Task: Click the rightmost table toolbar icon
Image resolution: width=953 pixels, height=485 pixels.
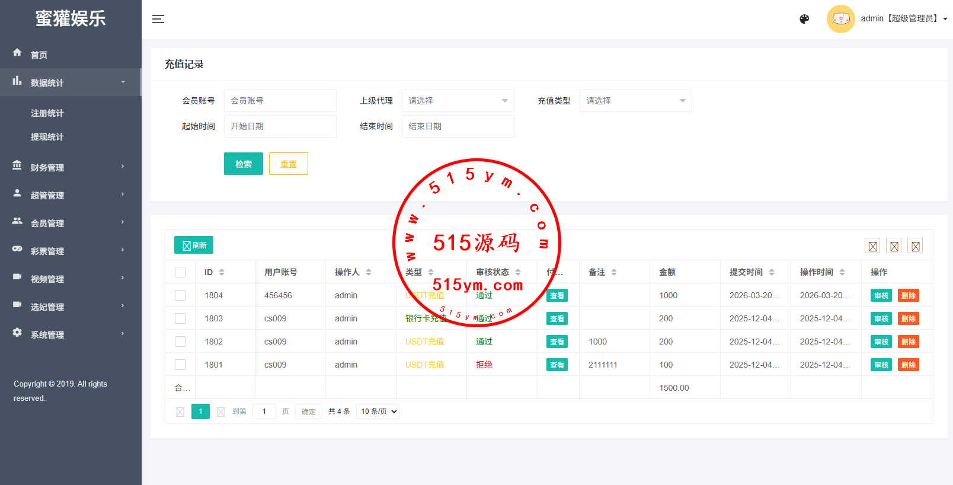Action: (x=916, y=246)
